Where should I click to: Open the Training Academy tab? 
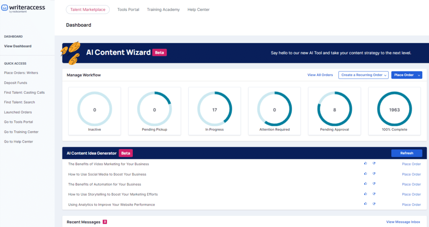pyautogui.click(x=163, y=10)
